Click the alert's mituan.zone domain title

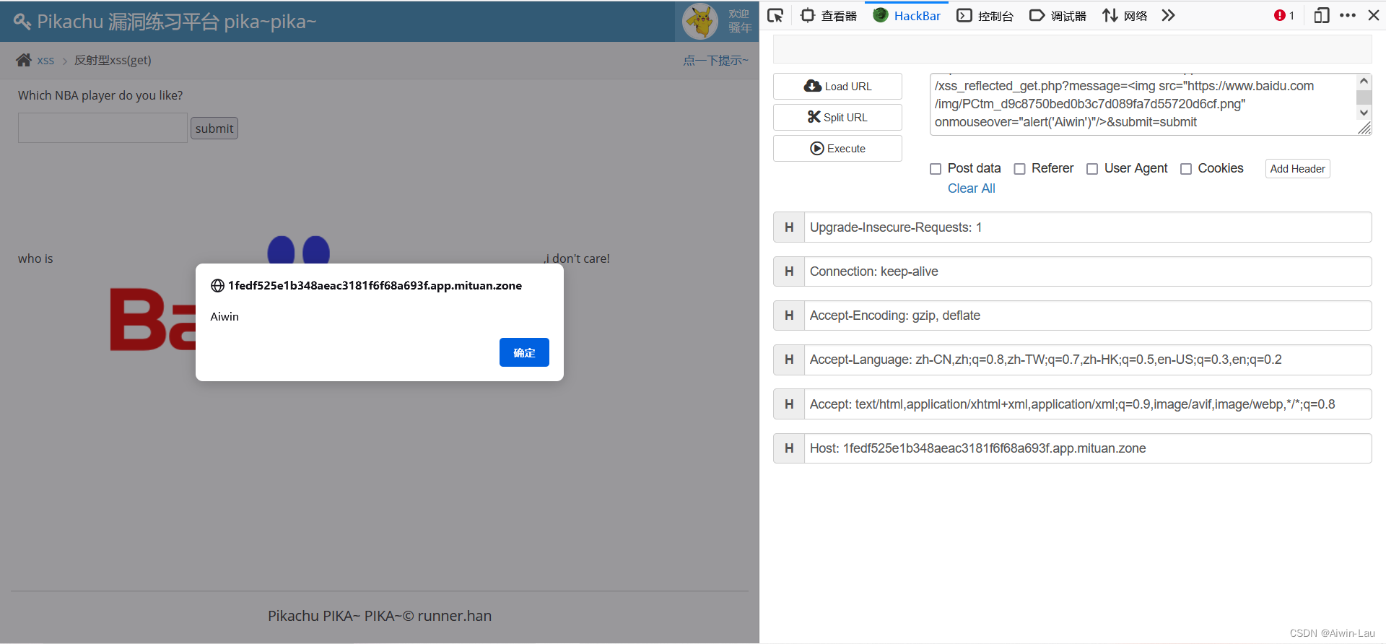[375, 286]
